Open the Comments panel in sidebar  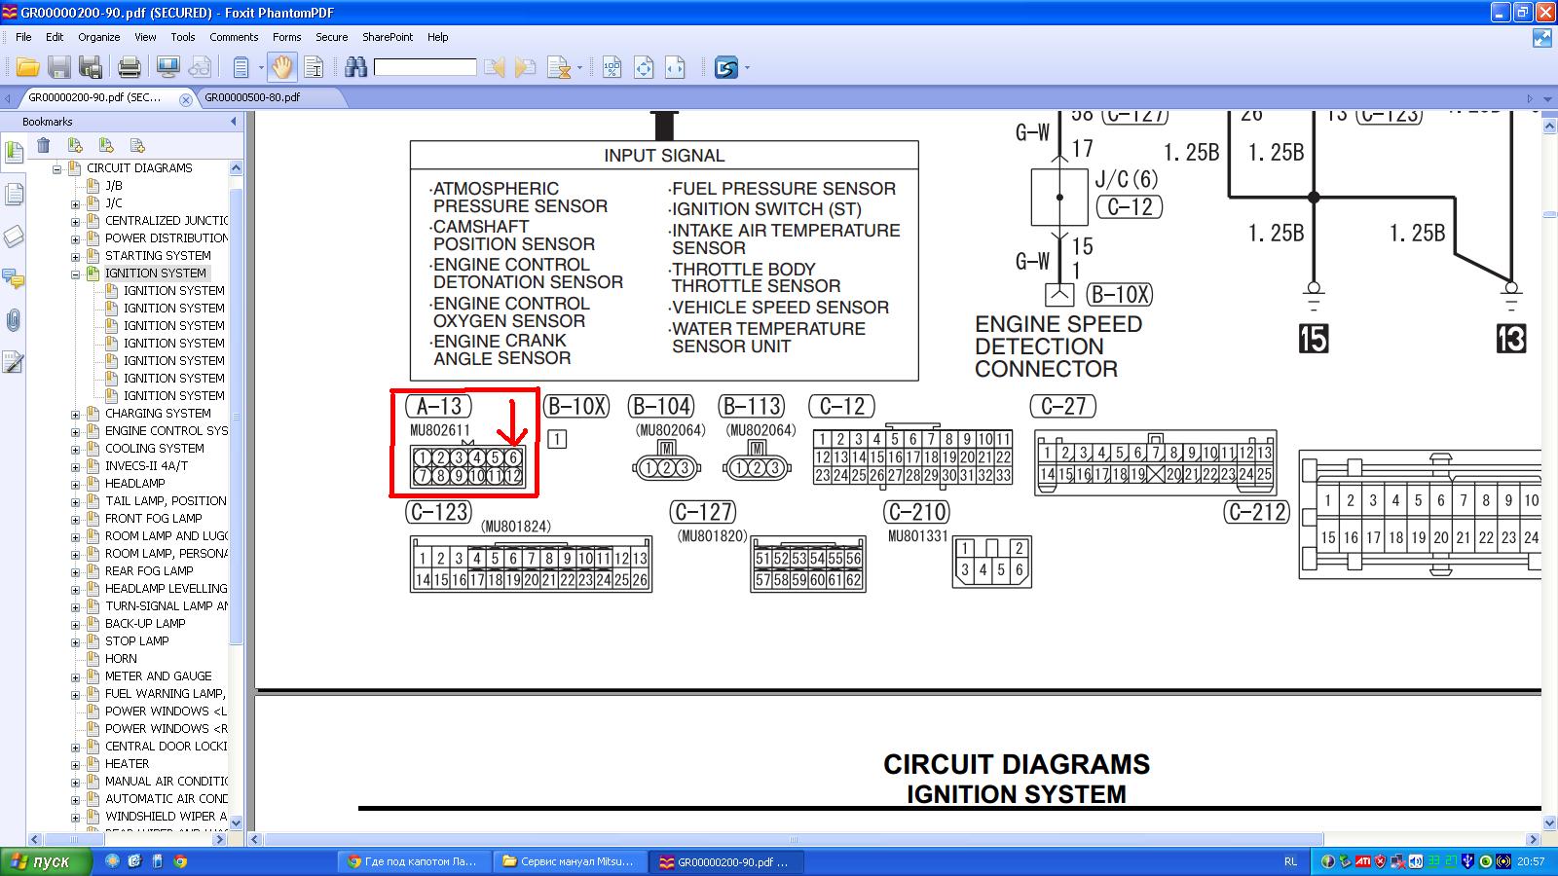(14, 279)
